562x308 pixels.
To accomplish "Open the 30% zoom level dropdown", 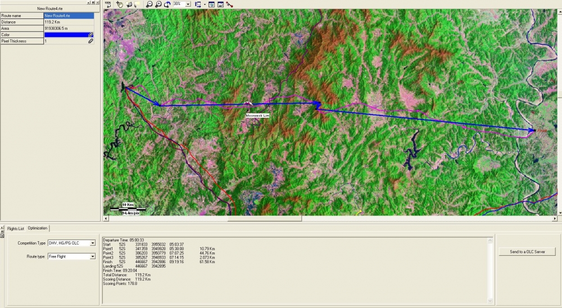I will coord(188,4).
